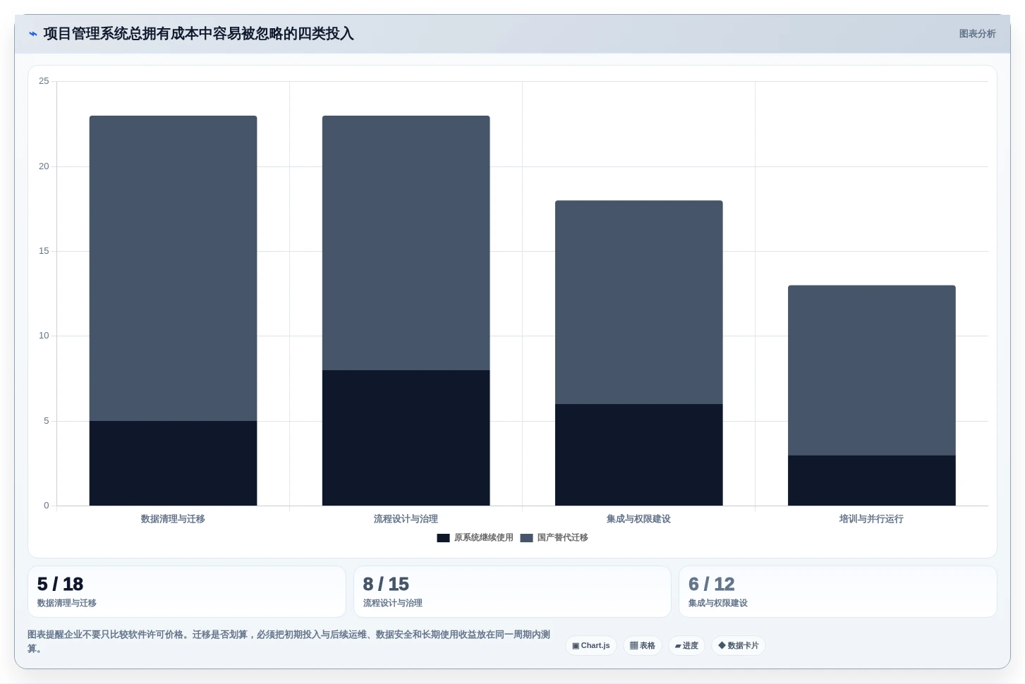
Task: Click the y-axis value 20
Action: tap(44, 166)
